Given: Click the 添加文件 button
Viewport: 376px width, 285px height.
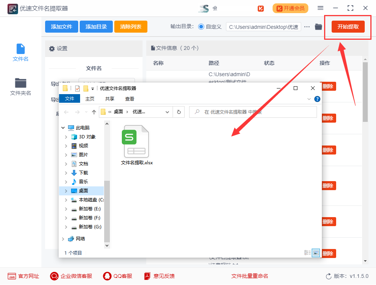Looking at the screenshot, I should 61,27.
